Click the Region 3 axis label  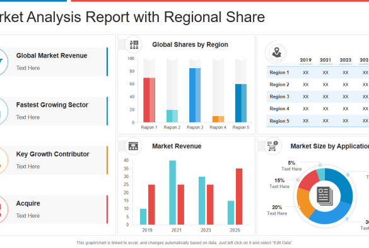click(195, 127)
